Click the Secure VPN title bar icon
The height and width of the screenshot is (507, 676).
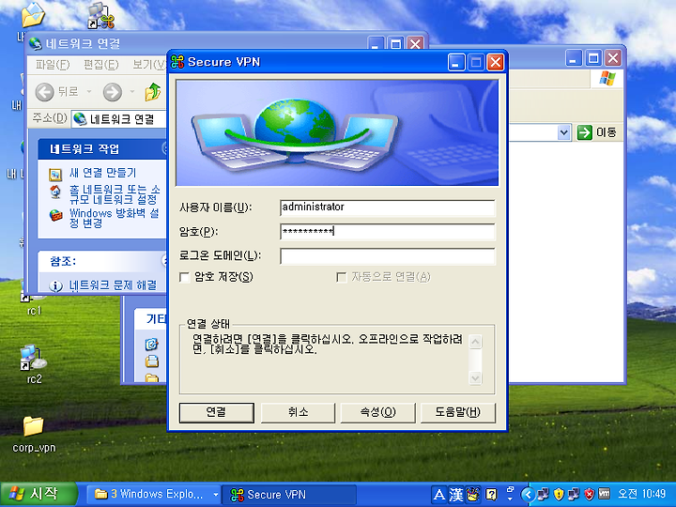[x=177, y=62]
